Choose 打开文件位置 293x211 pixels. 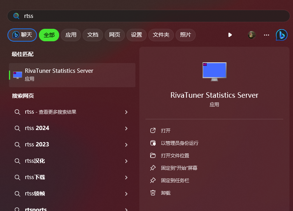pos(175,155)
